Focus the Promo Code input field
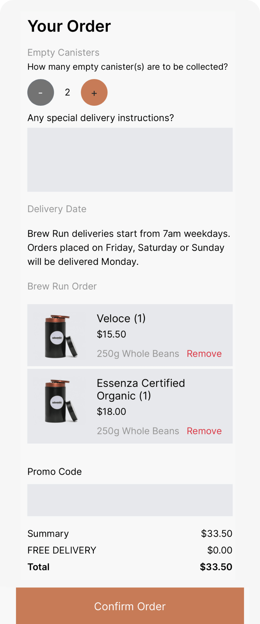The height and width of the screenshot is (624, 260). pos(130,500)
